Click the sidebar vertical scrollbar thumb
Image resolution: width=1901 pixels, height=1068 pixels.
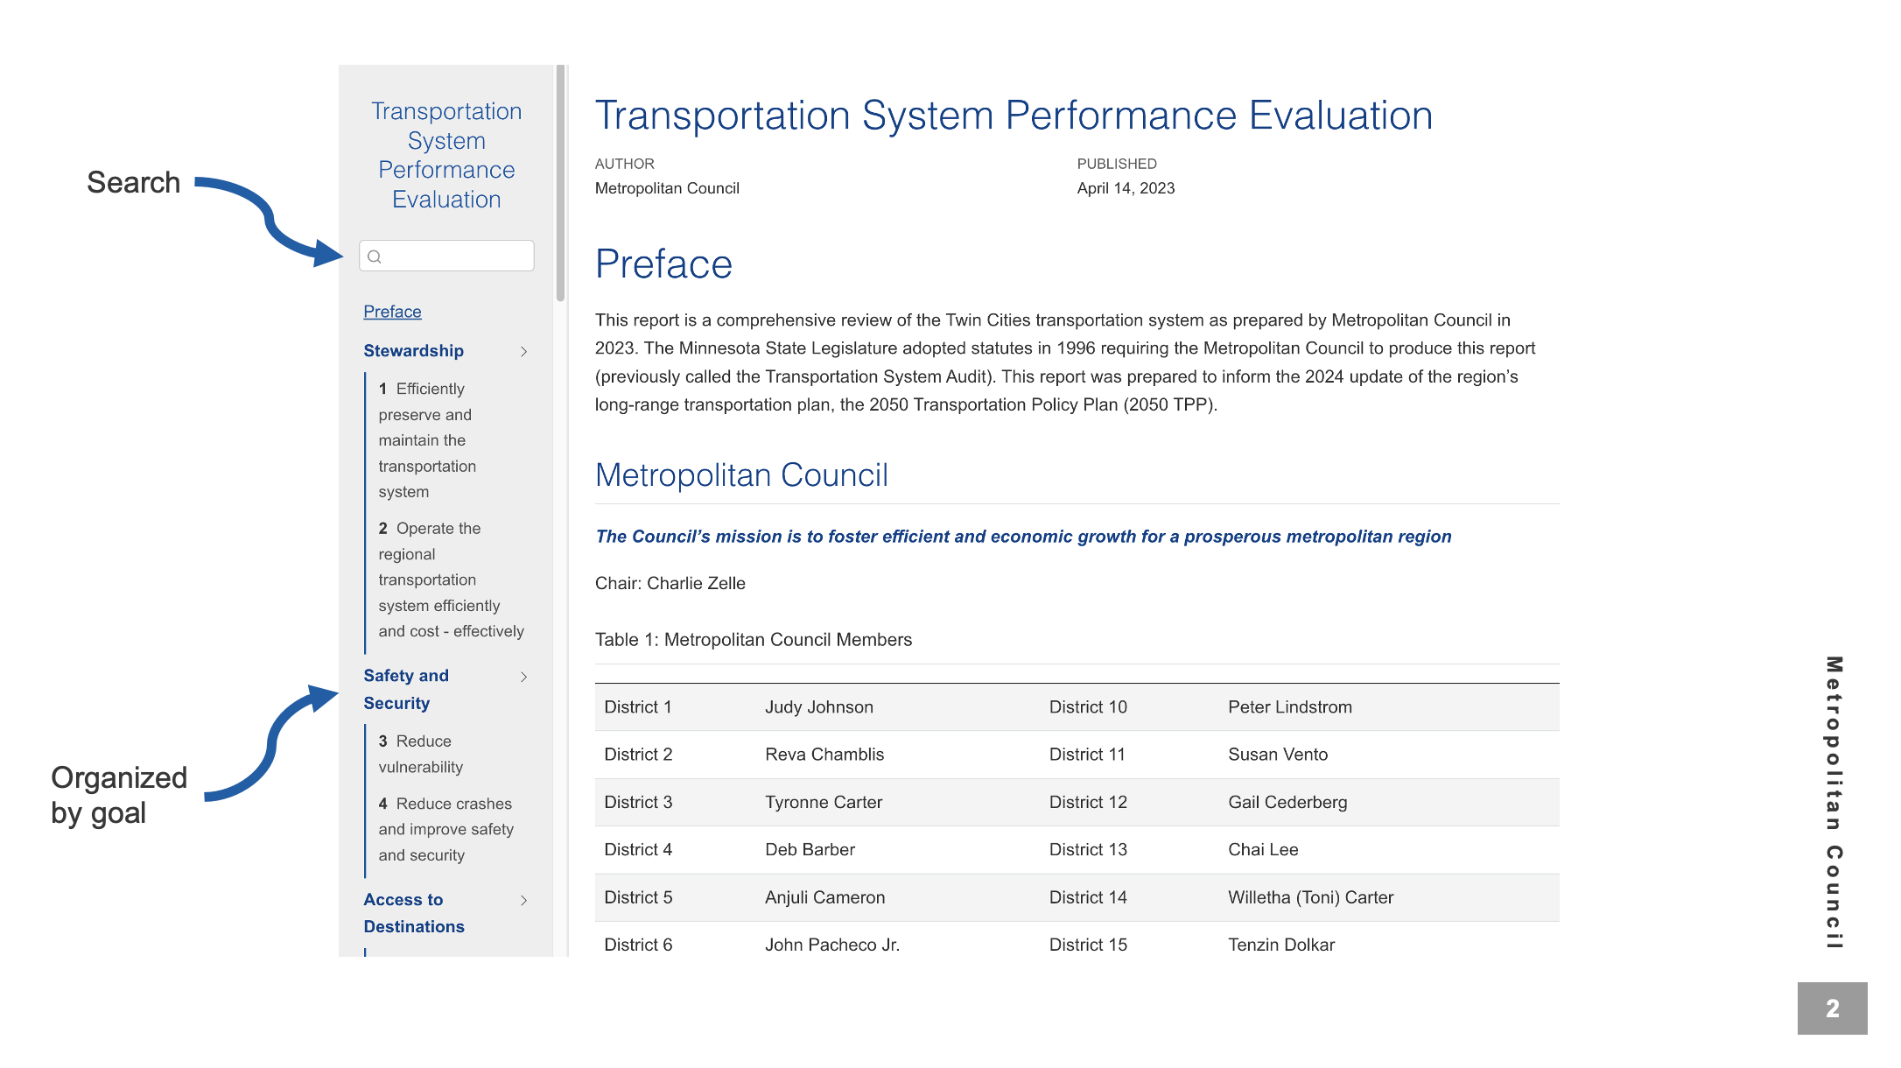(x=560, y=184)
